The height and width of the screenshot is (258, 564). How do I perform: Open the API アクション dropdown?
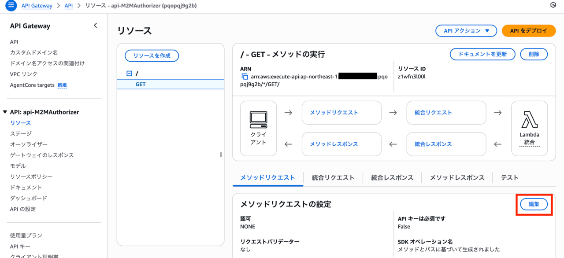[467, 31]
